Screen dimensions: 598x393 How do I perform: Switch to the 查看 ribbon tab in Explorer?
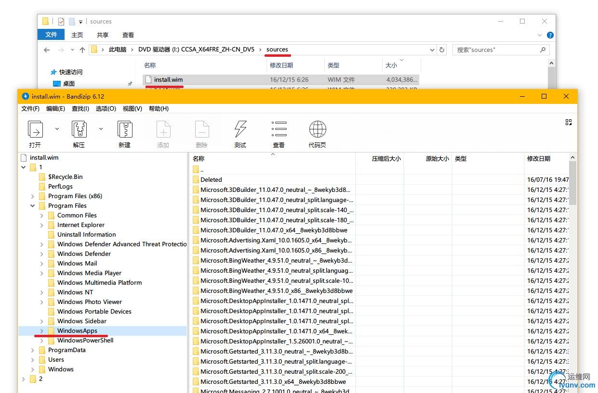coord(128,35)
